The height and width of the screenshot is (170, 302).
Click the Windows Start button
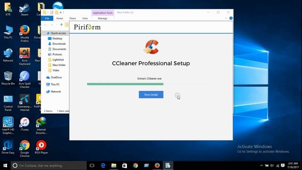click(x=5, y=166)
